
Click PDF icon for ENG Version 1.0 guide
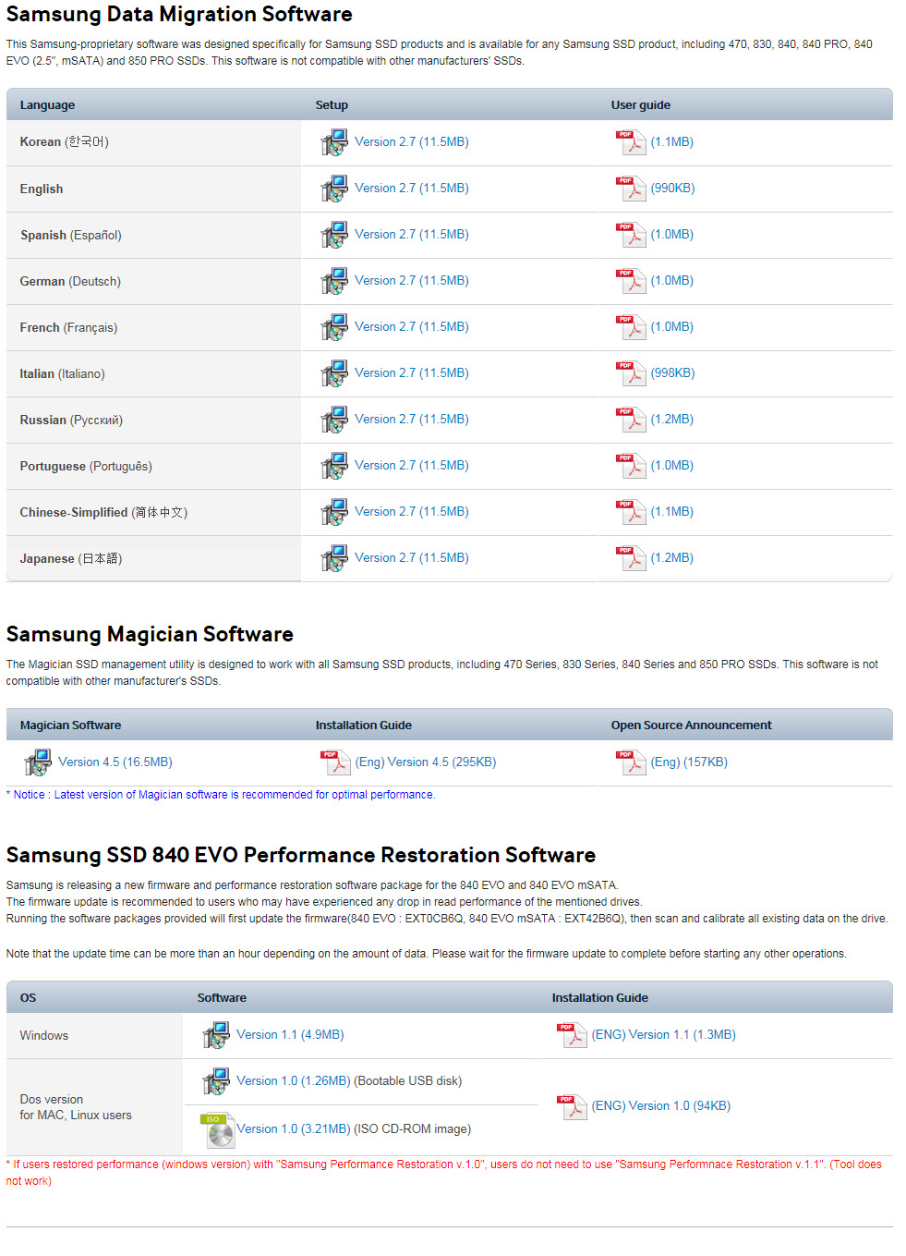tap(572, 1106)
